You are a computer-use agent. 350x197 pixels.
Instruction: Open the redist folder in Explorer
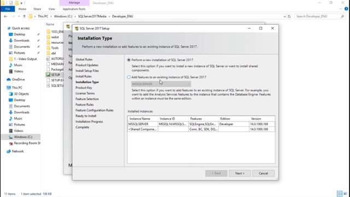click(x=55, y=37)
